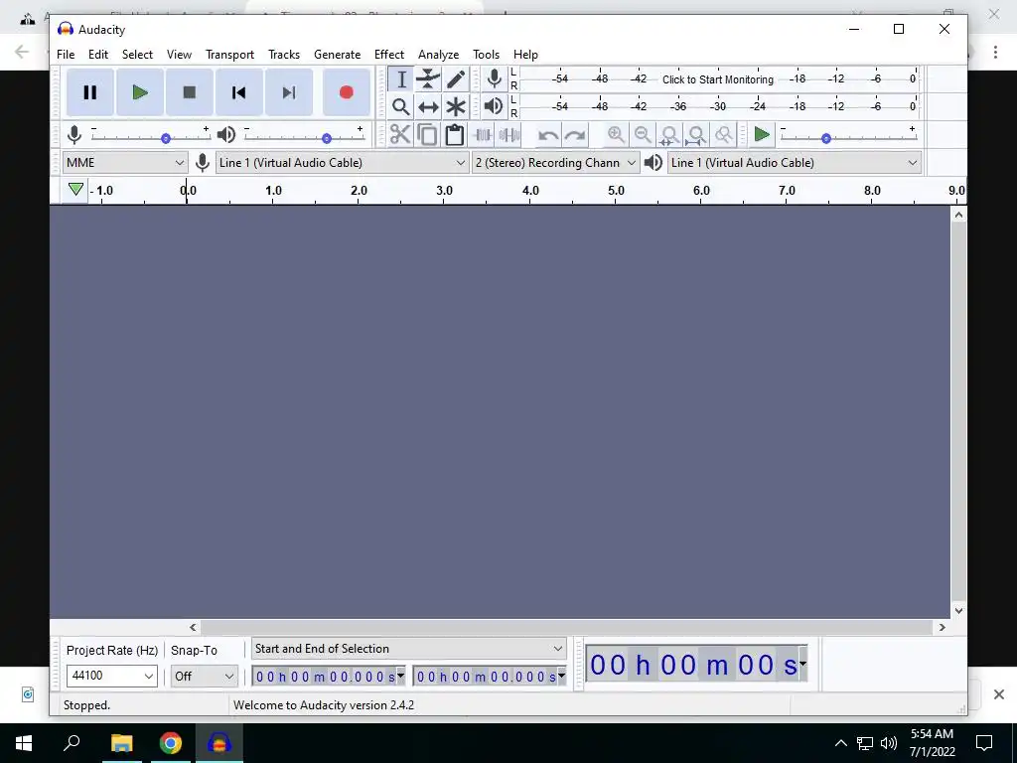Open the 2 (Stereo) Recording Channels dropdown

click(x=555, y=163)
